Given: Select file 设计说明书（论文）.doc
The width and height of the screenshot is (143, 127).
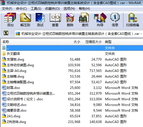Looking at the screenshot, I should pos(25,99).
